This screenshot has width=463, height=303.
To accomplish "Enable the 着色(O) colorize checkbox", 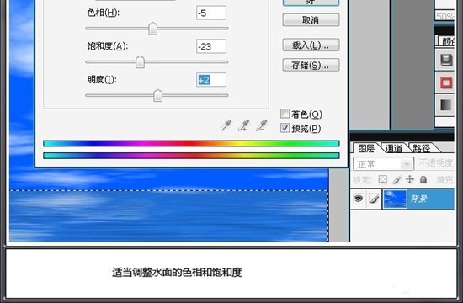I will click(285, 114).
